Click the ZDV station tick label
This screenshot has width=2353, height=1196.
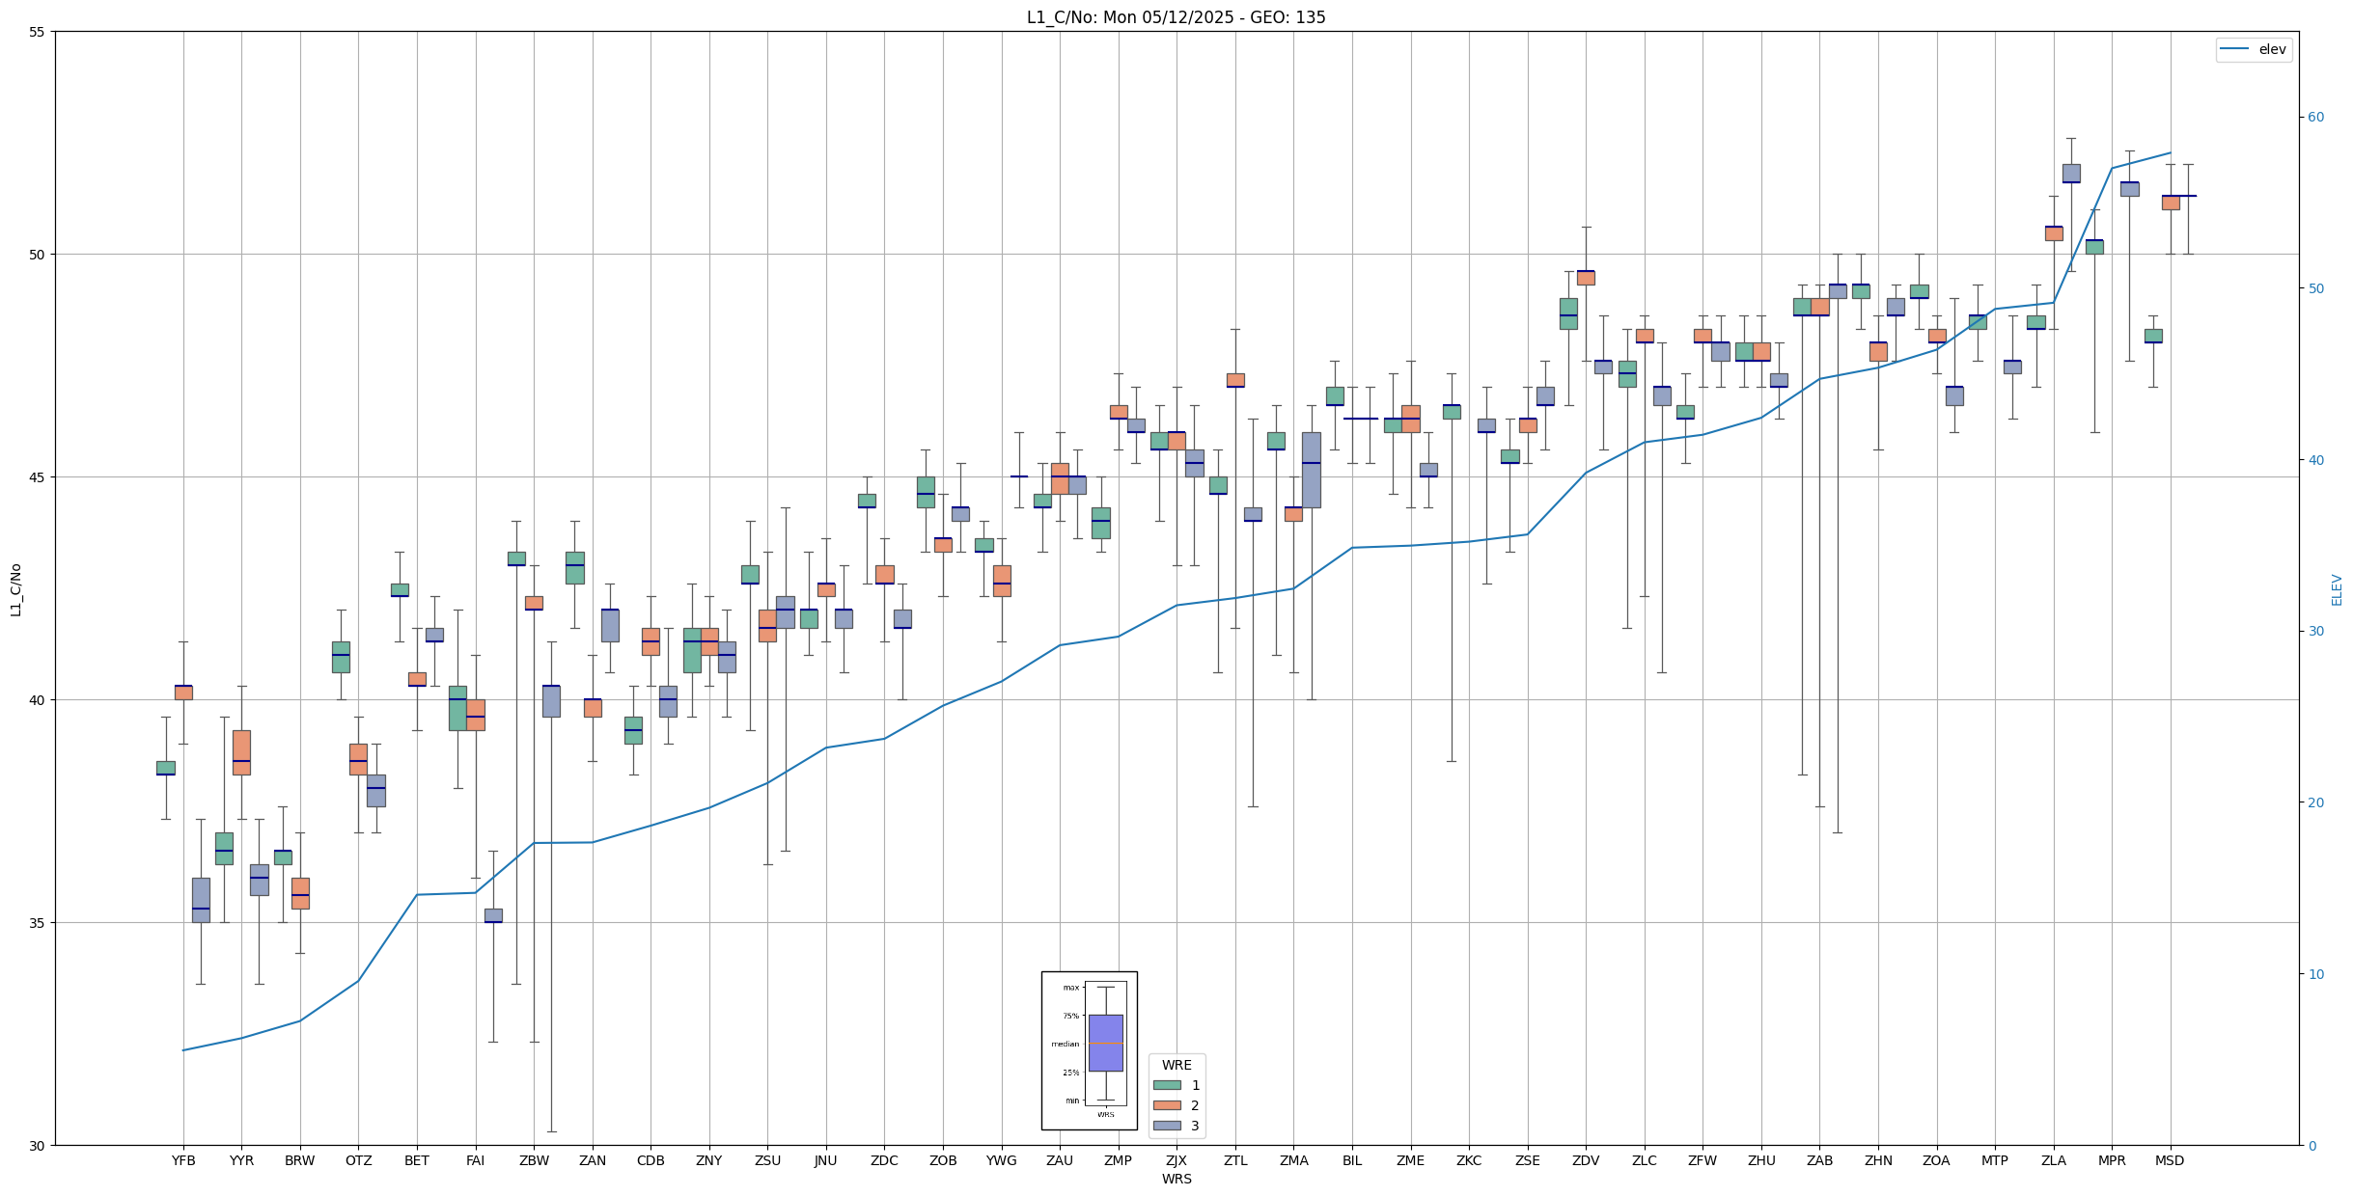[x=1586, y=1160]
